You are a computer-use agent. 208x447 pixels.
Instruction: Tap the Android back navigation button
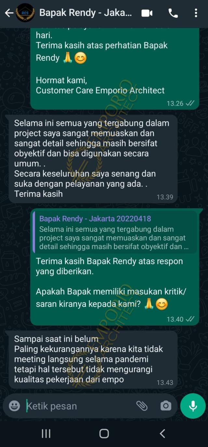click(162, 433)
